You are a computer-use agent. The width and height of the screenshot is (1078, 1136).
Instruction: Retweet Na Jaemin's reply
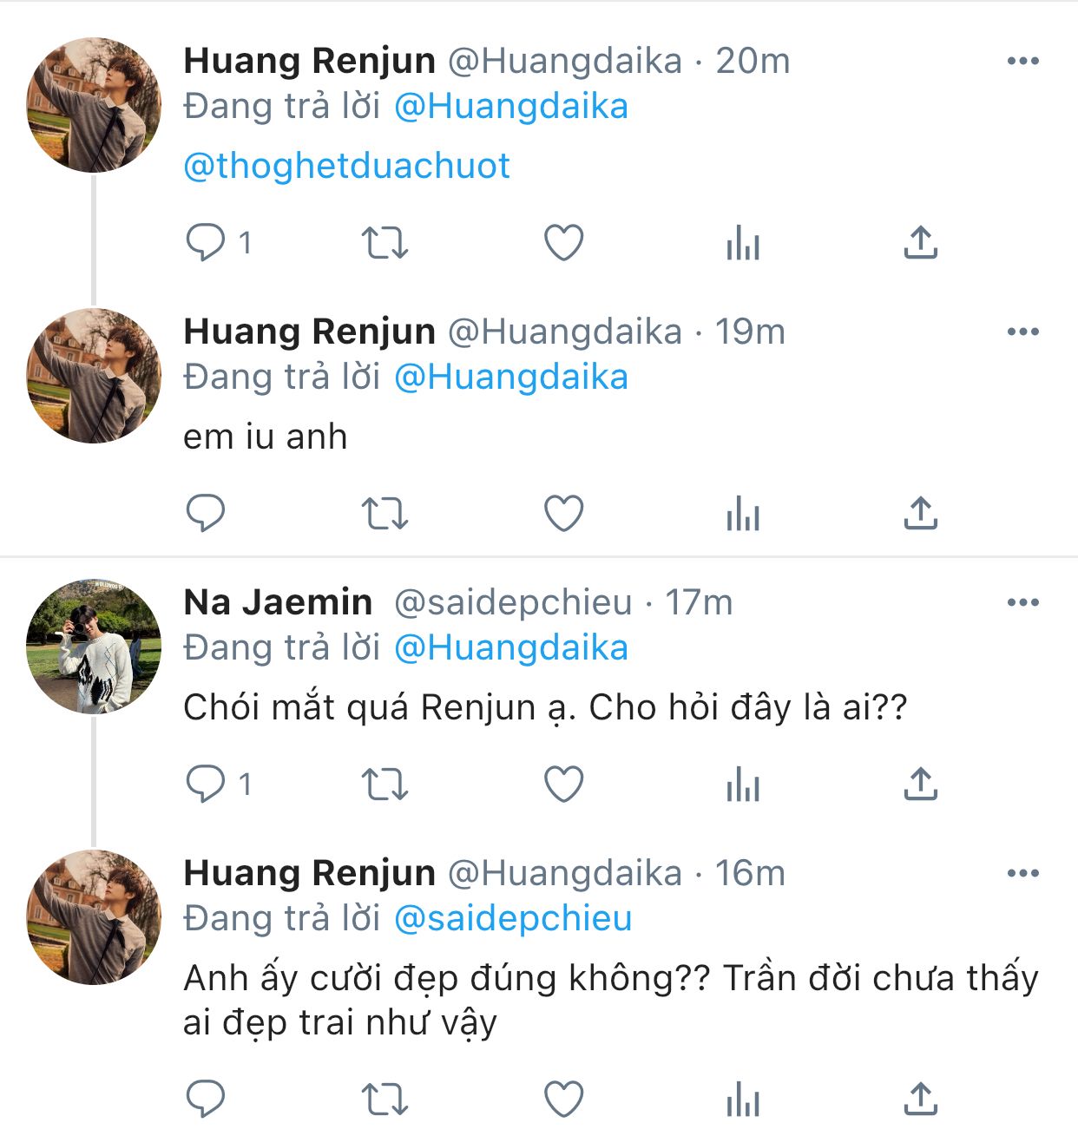click(x=385, y=784)
